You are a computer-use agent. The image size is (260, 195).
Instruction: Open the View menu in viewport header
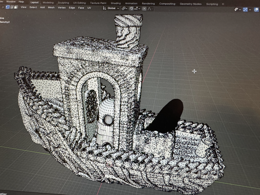pos(24,7)
